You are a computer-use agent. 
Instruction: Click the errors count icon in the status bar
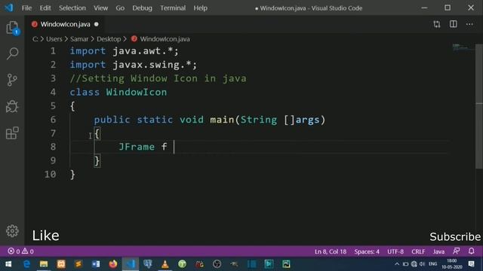tap(11, 251)
